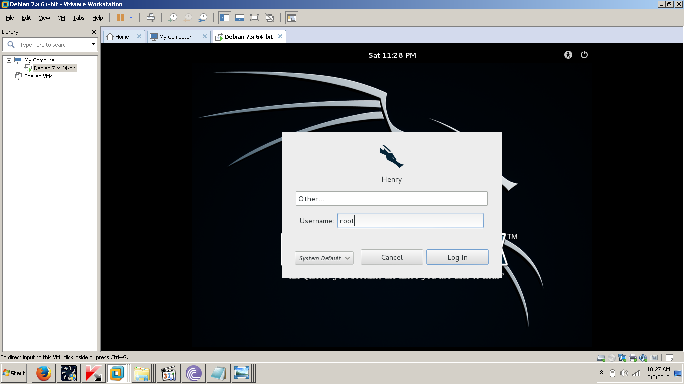Close the Home tab
Image resolution: width=684 pixels, height=384 pixels.
[x=139, y=36]
